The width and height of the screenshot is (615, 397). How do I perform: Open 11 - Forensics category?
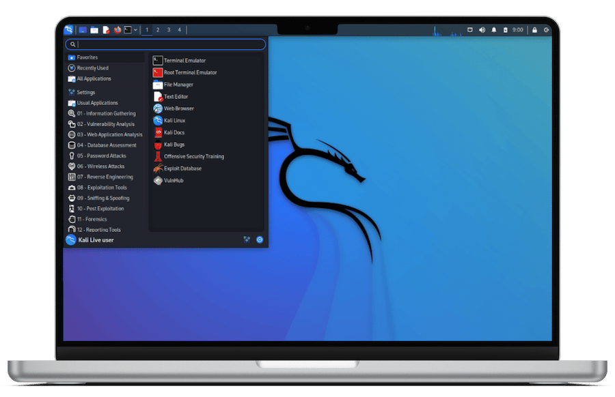coord(105,219)
